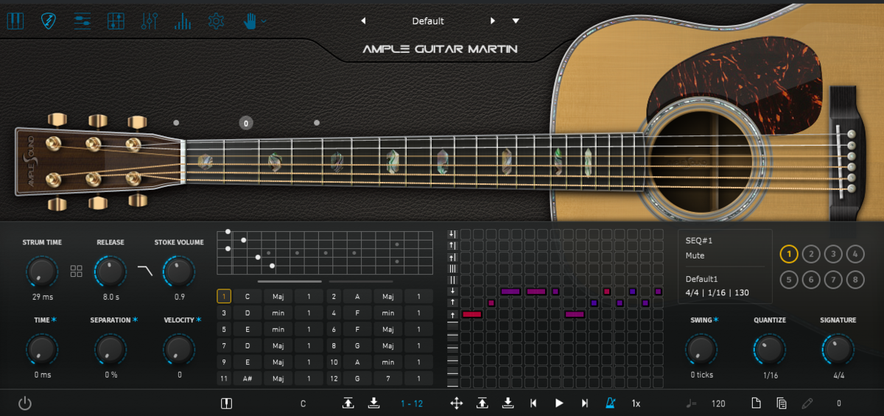This screenshot has width=884, height=416.
Task: Go to next preset with right arrow
Action: point(493,21)
